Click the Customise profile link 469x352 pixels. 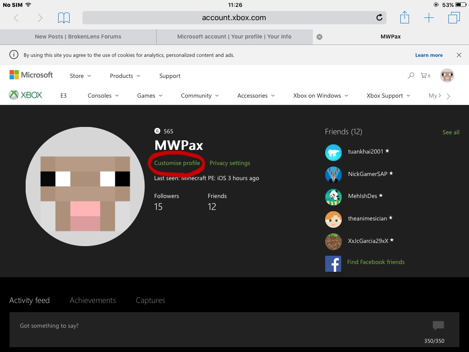pos(177,163)
